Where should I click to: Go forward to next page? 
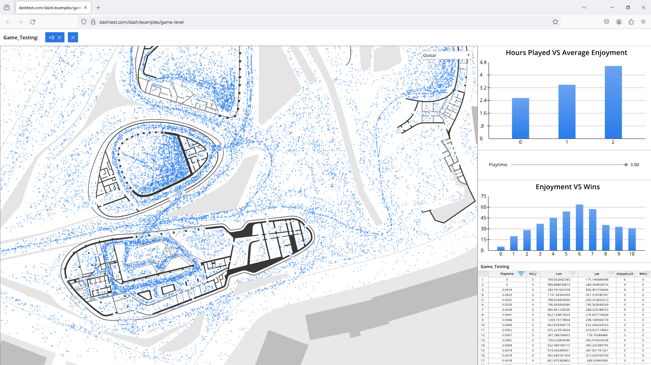coord(20,22)
